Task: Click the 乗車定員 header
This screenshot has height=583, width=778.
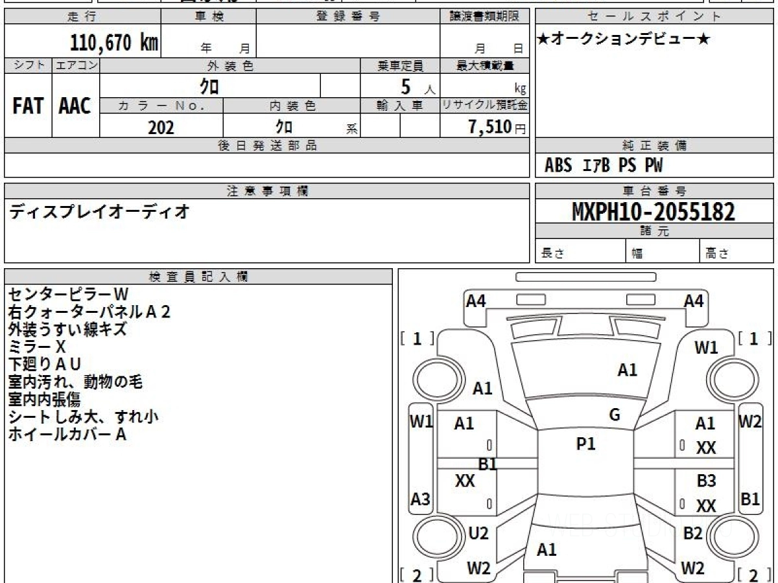Action: [x=400, y=65]
